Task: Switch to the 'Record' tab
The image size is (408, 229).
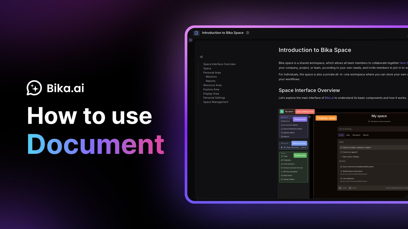Action: tap(366, 135)
